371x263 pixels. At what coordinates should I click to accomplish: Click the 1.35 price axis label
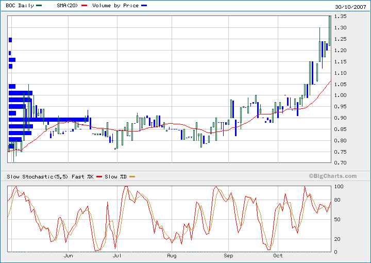(x=340, y=17)
